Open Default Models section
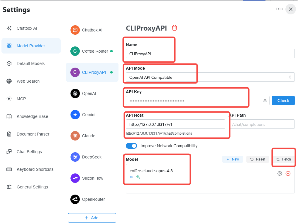 (x=31, y=63)
